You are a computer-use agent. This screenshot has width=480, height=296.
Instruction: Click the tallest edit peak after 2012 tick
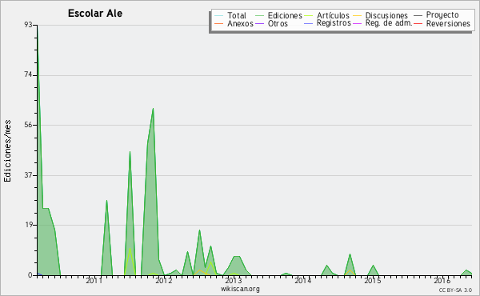(x=199, y=230)
